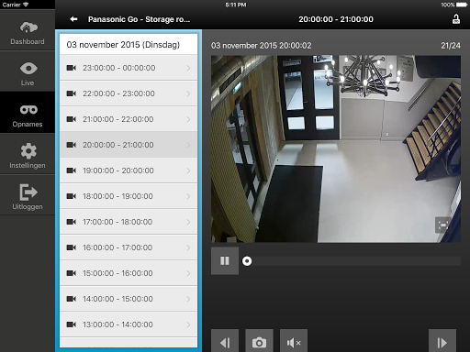The width and height of the screenshot is (470, 352).
Task: Mute or unmute the audio speaker
Action: pos(294,342)
